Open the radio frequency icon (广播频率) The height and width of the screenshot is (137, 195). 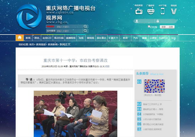(x=151, y=11)
